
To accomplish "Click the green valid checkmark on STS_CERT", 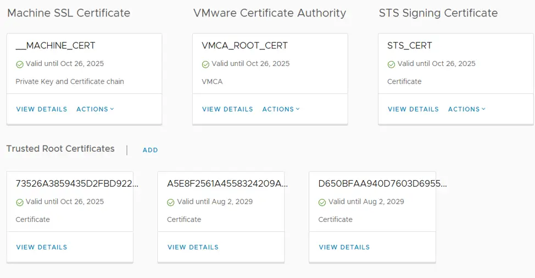I will click(x=391, y=64).
